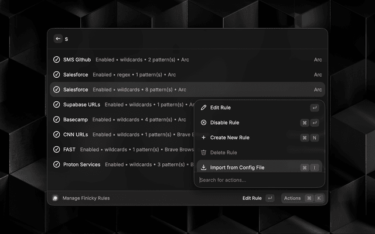Click the Edit Rule label in the footer
Viewport: 375px width, 234px height.
[252, 198]
